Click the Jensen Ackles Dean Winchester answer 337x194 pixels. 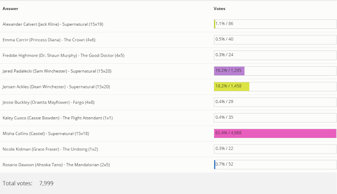click(56, 87)
